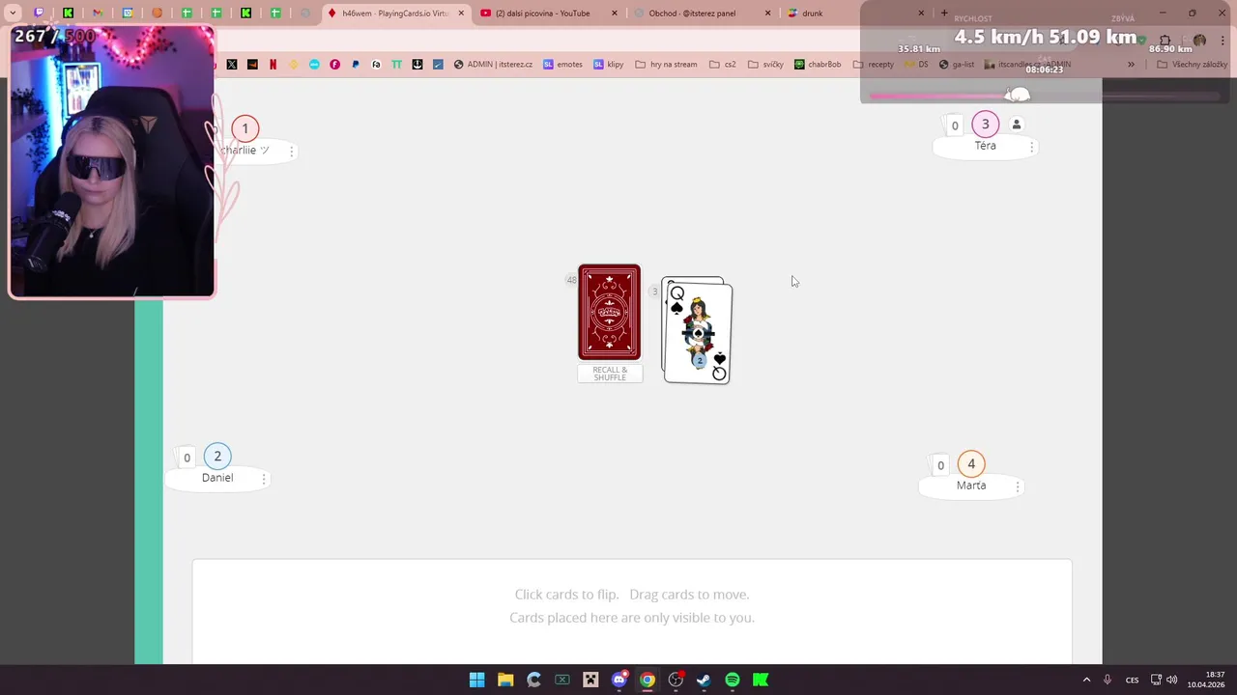The image size is (1237, 695).
Task: Open the volume tray control
Action: (x=1172, y=680)
